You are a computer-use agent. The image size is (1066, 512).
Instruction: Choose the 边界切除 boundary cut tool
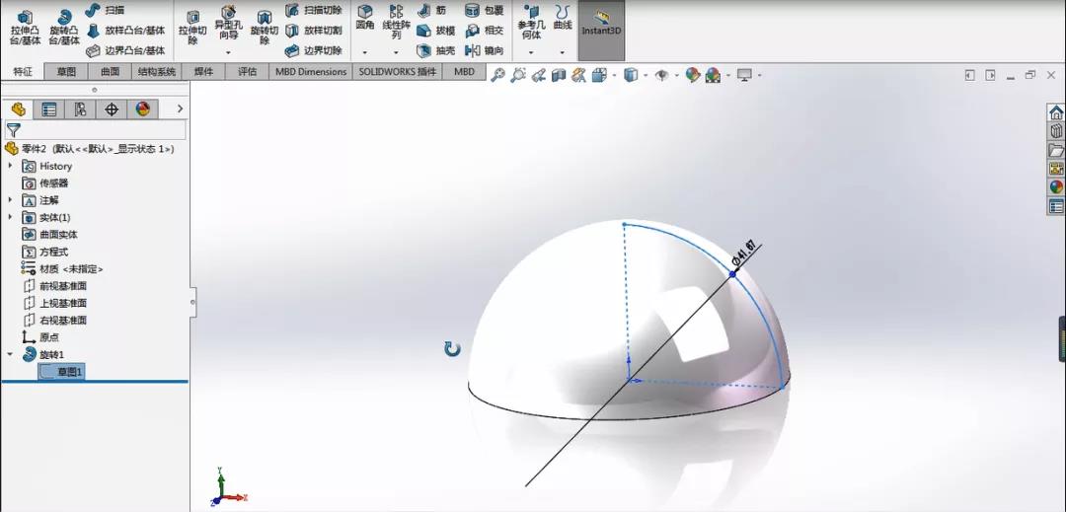pos(314,50)
